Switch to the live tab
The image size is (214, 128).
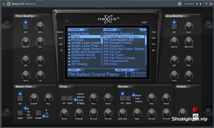point(154,44)
